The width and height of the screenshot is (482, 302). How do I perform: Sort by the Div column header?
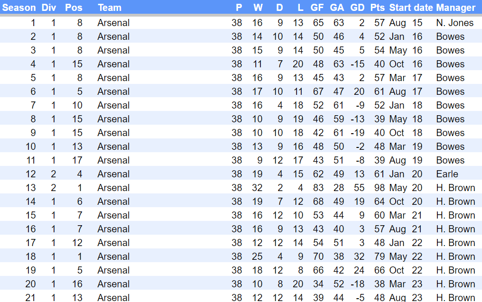tap(48, 8)
